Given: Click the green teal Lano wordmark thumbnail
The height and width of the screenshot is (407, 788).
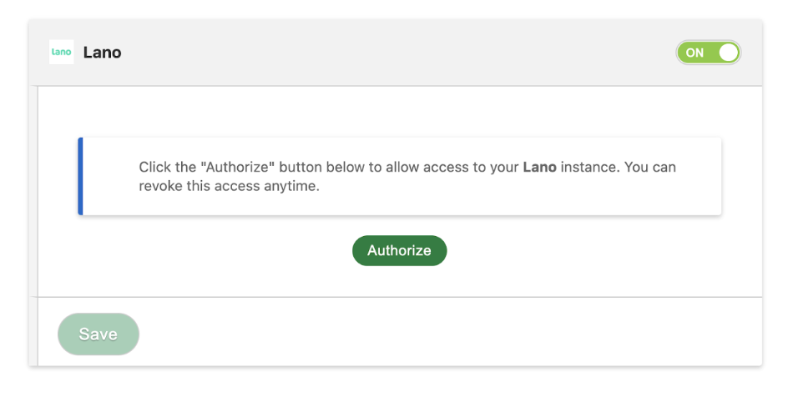Looking at the screenshot, I should pyautogui.click(x=61, y=52).
